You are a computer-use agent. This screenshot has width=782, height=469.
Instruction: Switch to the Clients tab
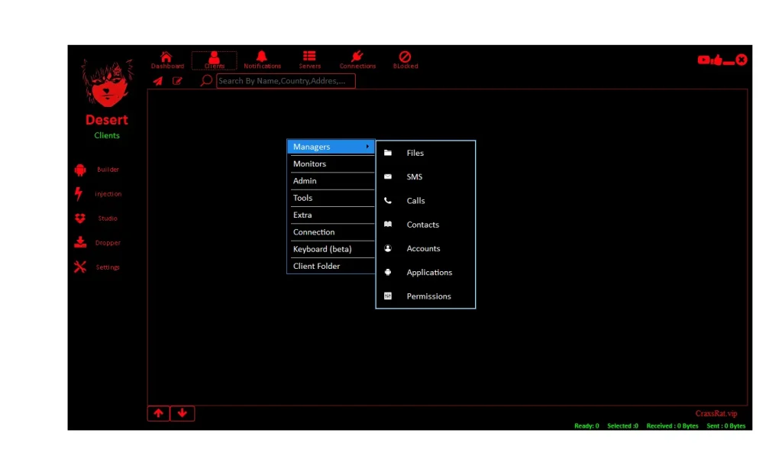point(214,60)
